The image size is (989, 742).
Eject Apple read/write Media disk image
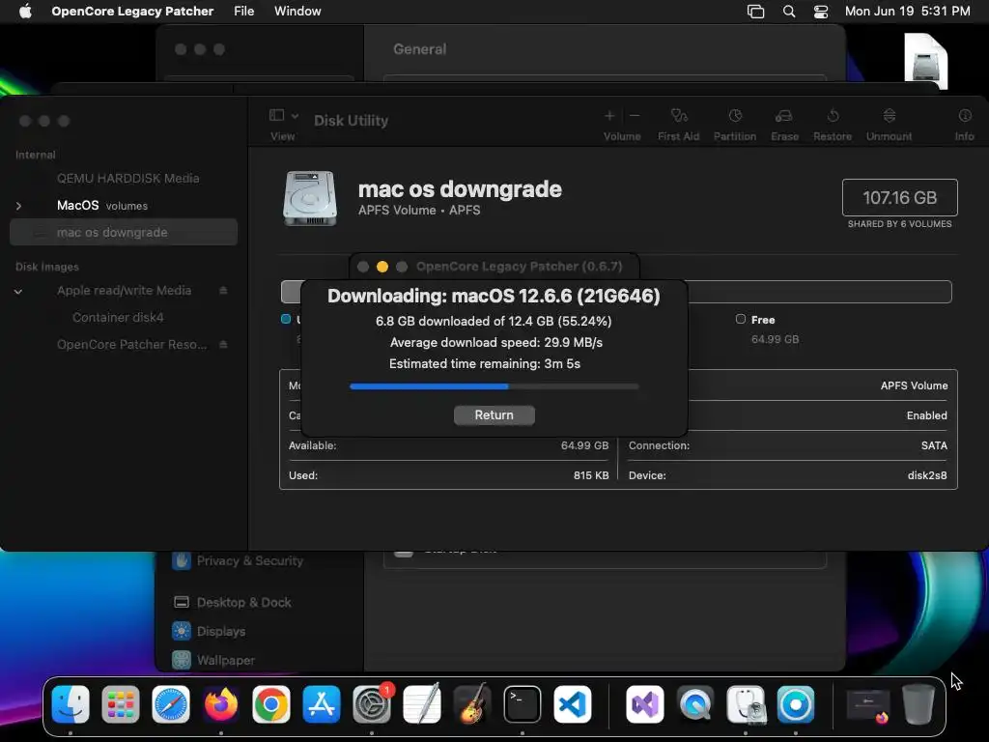coord(223,290)
